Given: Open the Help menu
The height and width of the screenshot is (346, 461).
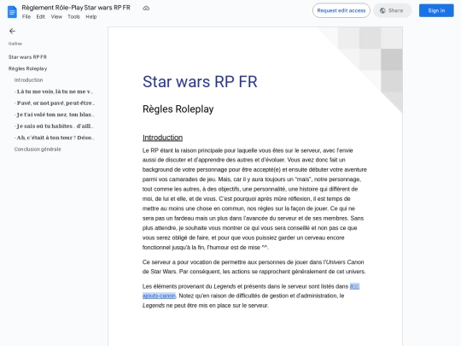Looking at the screenshot, I should [x=91, y=17].
